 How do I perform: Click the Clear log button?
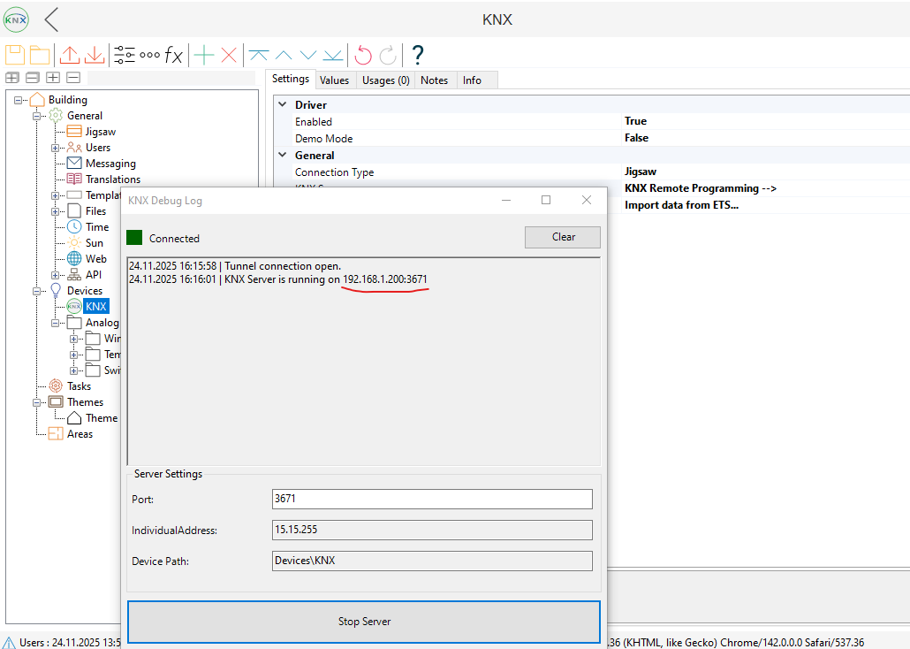click(x=563, y=237)
